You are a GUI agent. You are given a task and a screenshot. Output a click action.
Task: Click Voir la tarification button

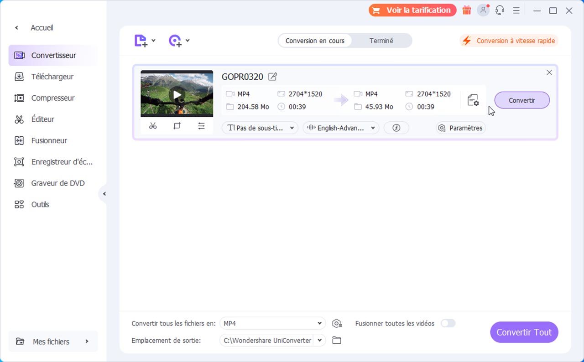click(x=412, y=10)
